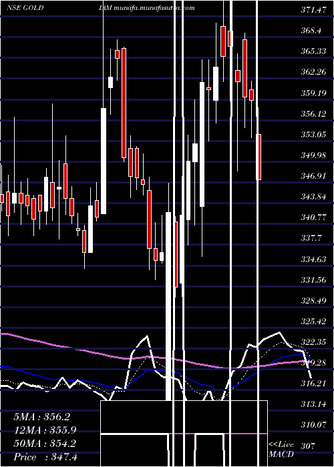Select the 334.63 price axis label

pyautogui.click(x=315, y=260)
